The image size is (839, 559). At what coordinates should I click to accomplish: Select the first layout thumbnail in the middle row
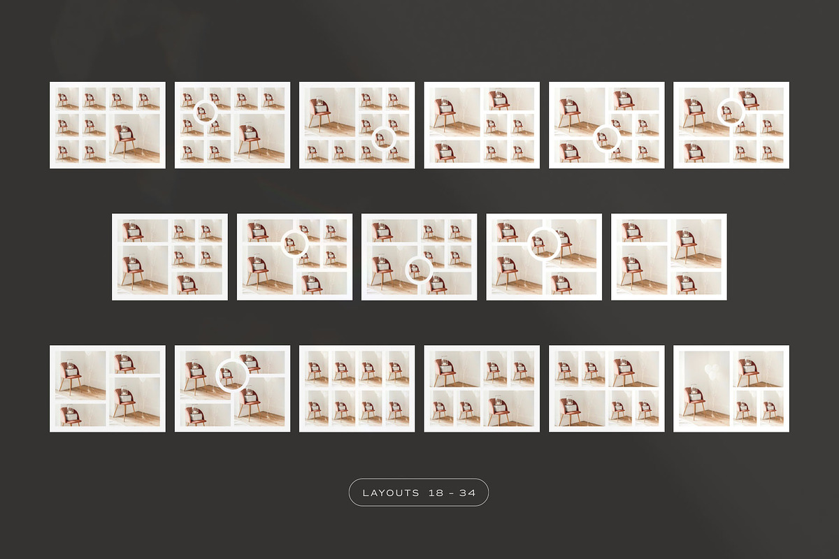tap(170, 257)
